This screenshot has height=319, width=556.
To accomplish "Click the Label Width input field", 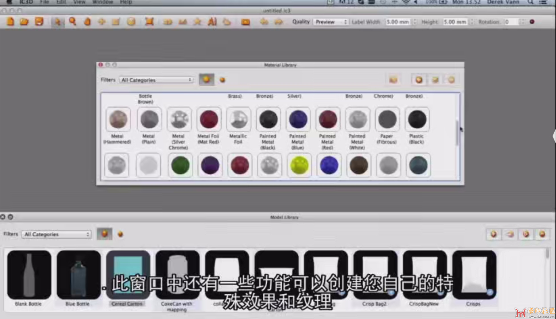I will 398,22.
